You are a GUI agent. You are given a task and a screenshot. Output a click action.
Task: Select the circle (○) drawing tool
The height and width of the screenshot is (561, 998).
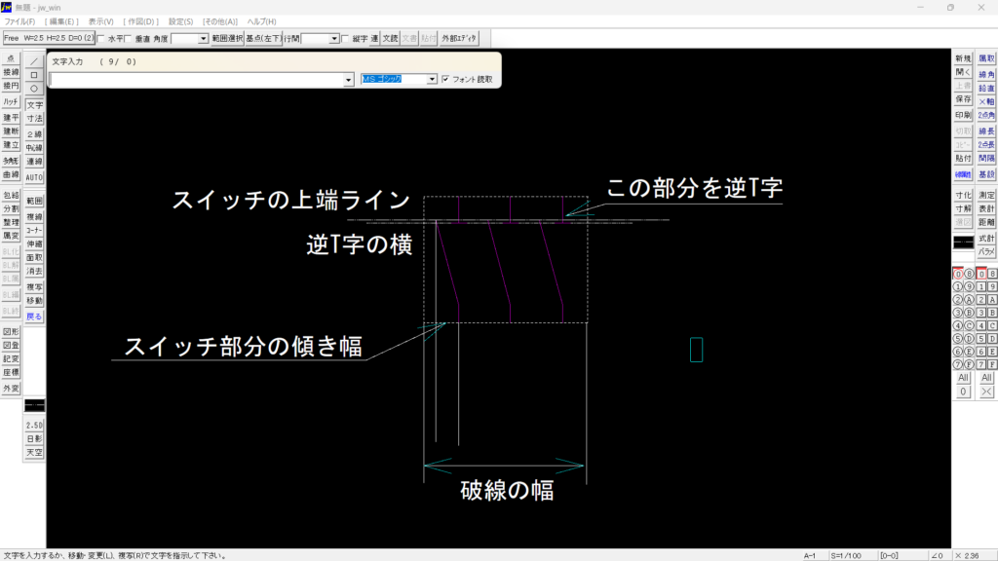coord(34,88)
